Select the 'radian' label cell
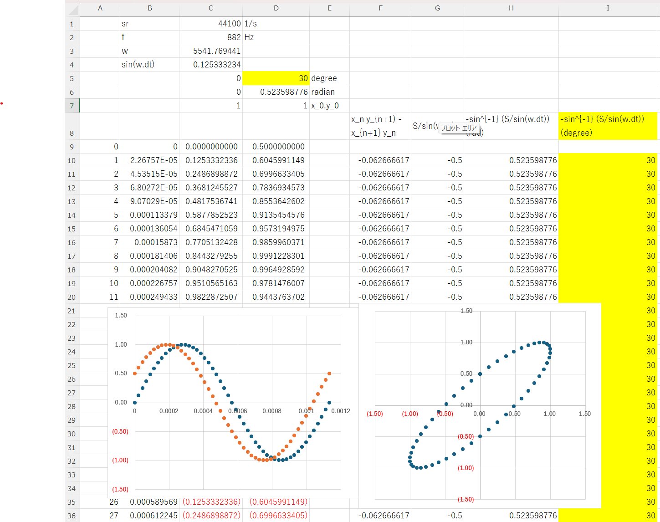The width and height of the screenshot is (660, 522). click(329, 92)
